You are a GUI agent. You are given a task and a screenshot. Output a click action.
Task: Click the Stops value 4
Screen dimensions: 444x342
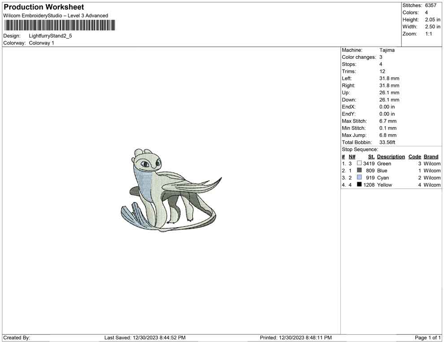(381, 64)
